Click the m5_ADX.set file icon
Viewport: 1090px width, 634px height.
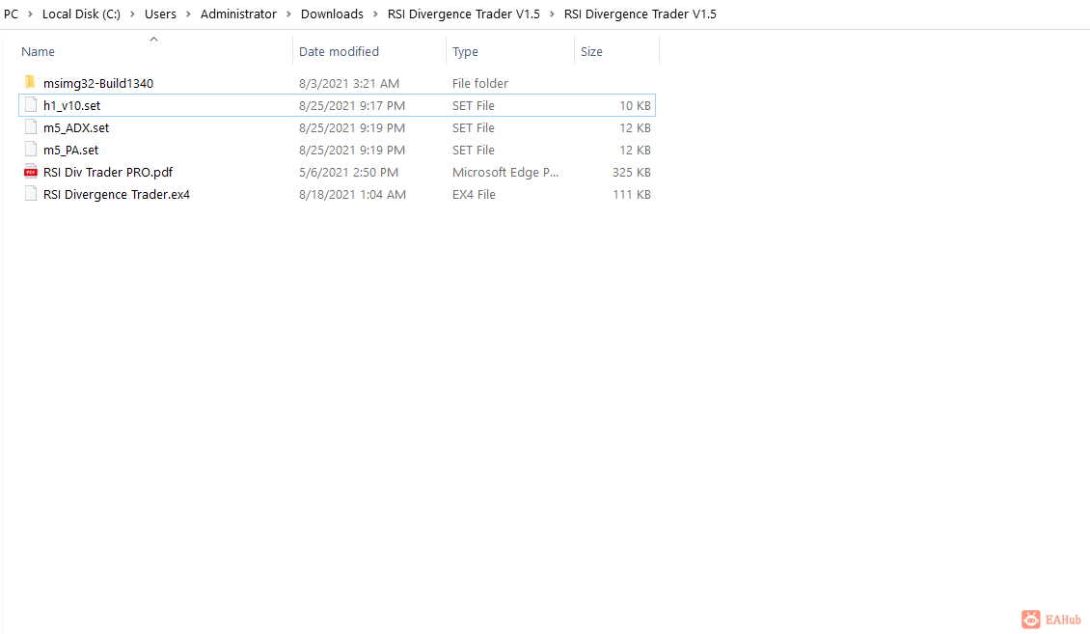coord(30,127)
